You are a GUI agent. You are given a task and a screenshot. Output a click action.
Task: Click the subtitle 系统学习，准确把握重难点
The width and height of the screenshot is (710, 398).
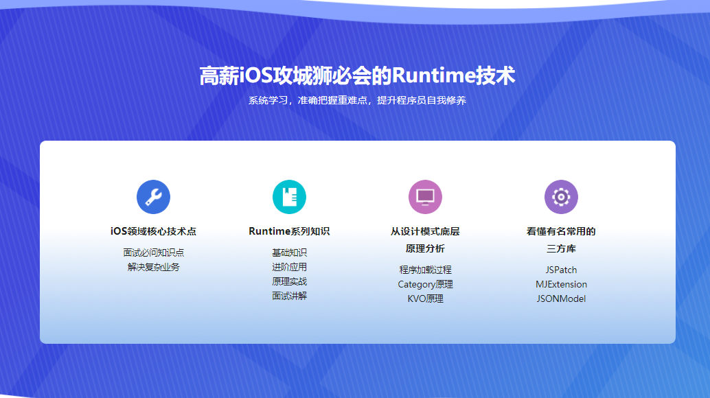(357, 100)
